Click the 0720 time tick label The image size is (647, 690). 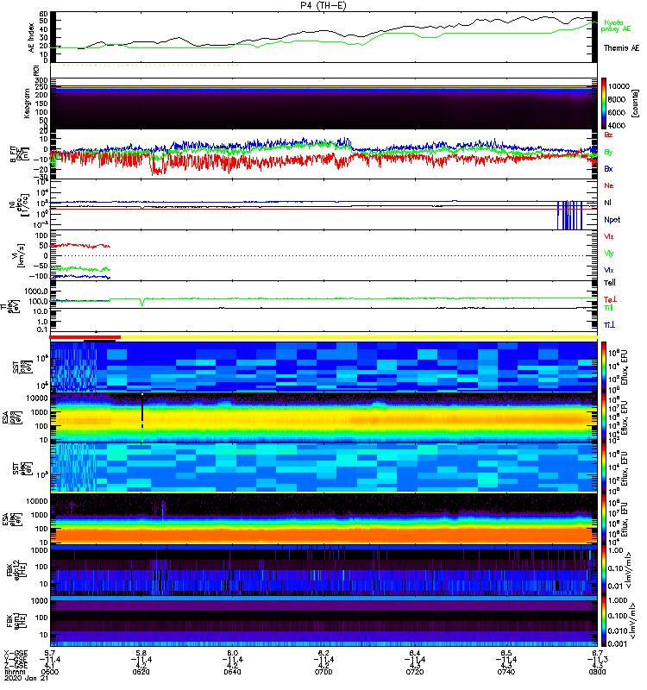tap(415, 672)
